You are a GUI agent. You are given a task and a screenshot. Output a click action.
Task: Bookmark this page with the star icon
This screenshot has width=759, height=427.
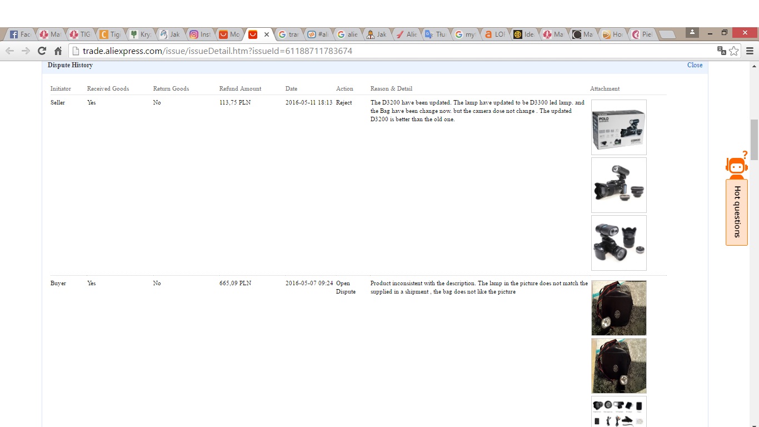734,51
